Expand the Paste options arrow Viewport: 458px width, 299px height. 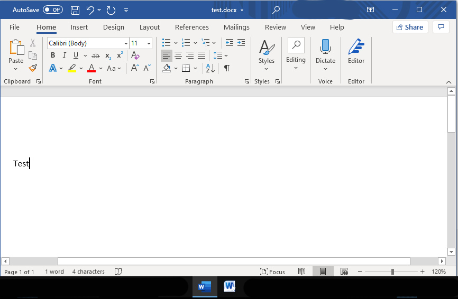tap(16, 69)
